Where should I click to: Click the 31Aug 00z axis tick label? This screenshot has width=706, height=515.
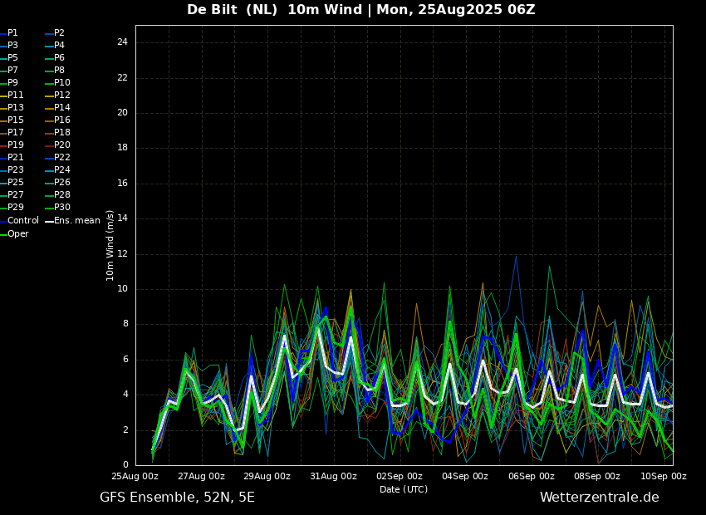(x=333, y=477)
